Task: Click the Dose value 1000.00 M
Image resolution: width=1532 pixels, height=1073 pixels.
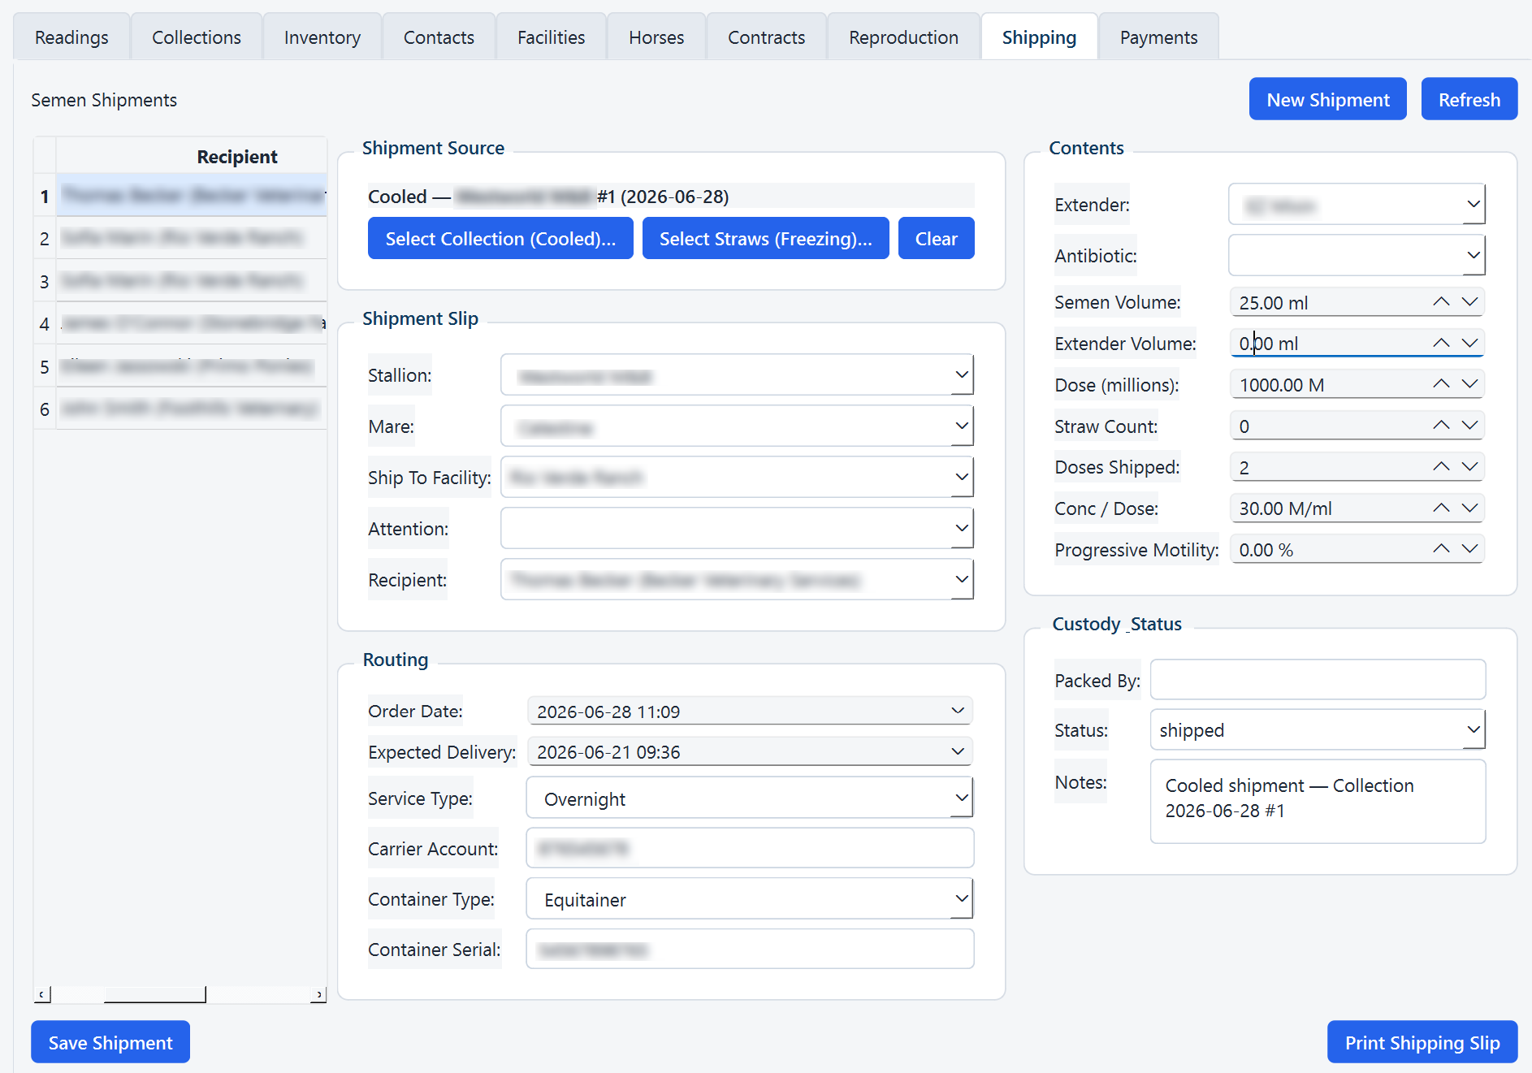Action: pyautogui.click(x=1282, y=385)
